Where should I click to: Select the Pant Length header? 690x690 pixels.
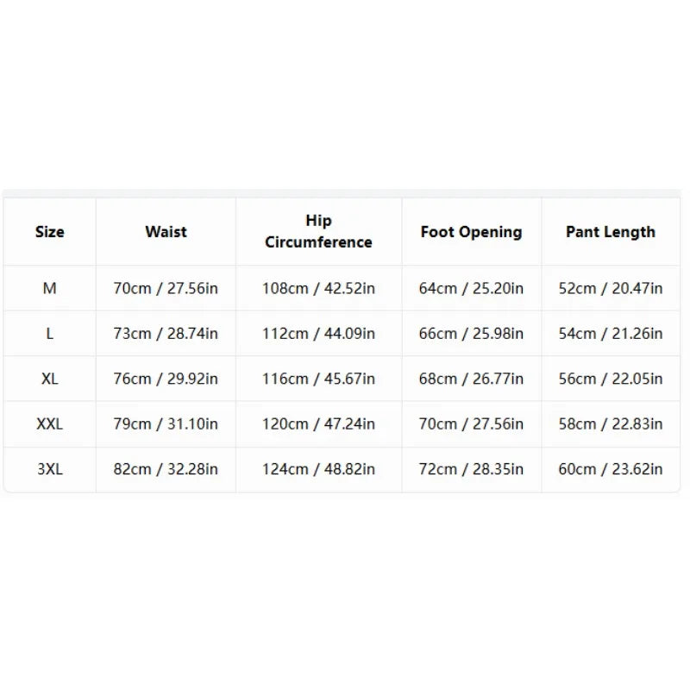611,232
